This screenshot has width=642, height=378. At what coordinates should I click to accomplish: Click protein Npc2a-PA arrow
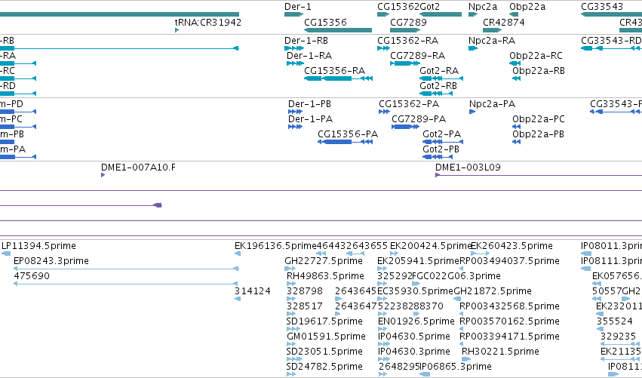pos(472,112)
